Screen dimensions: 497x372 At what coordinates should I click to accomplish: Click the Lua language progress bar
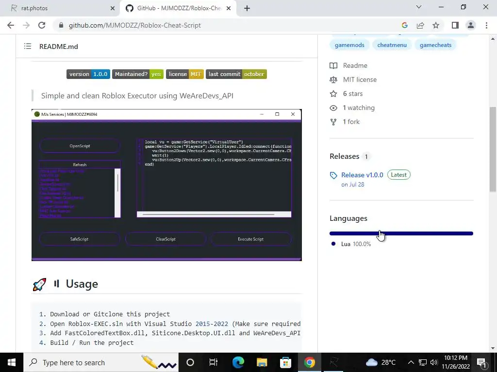pos(401,233)
